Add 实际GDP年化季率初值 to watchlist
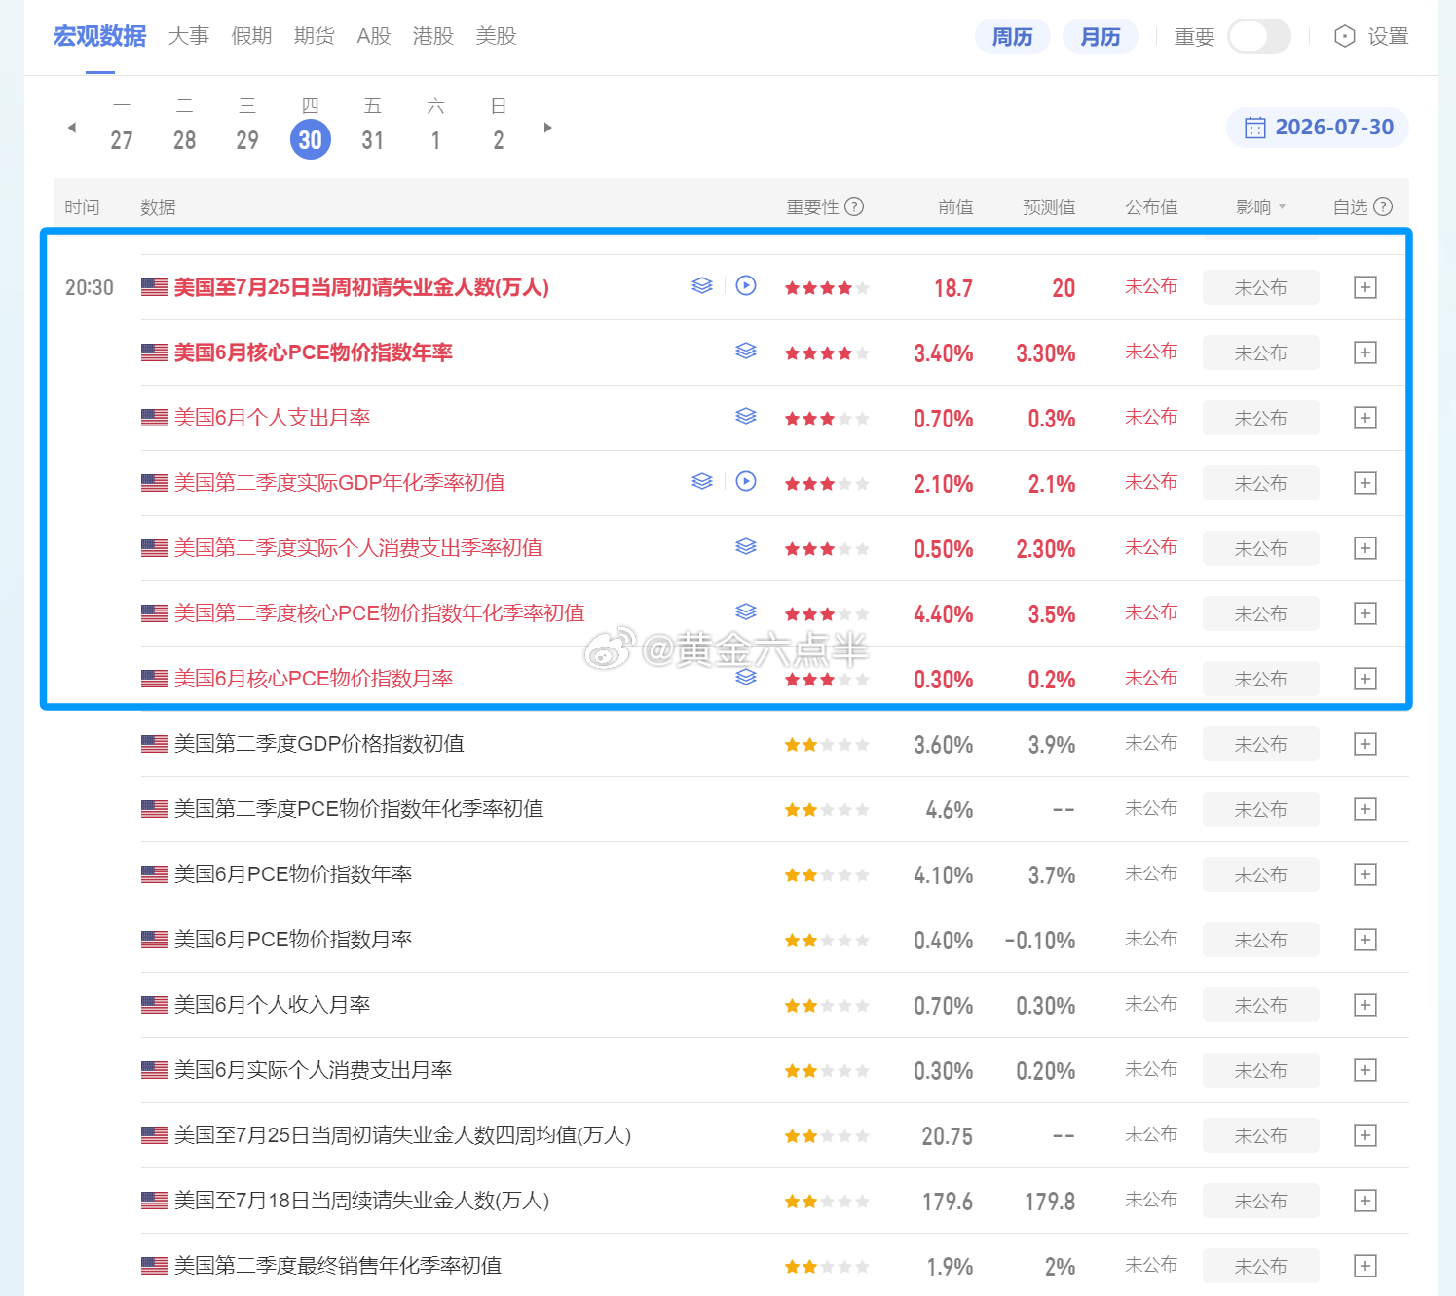 pyautogui.click(x=1365, y=483)
